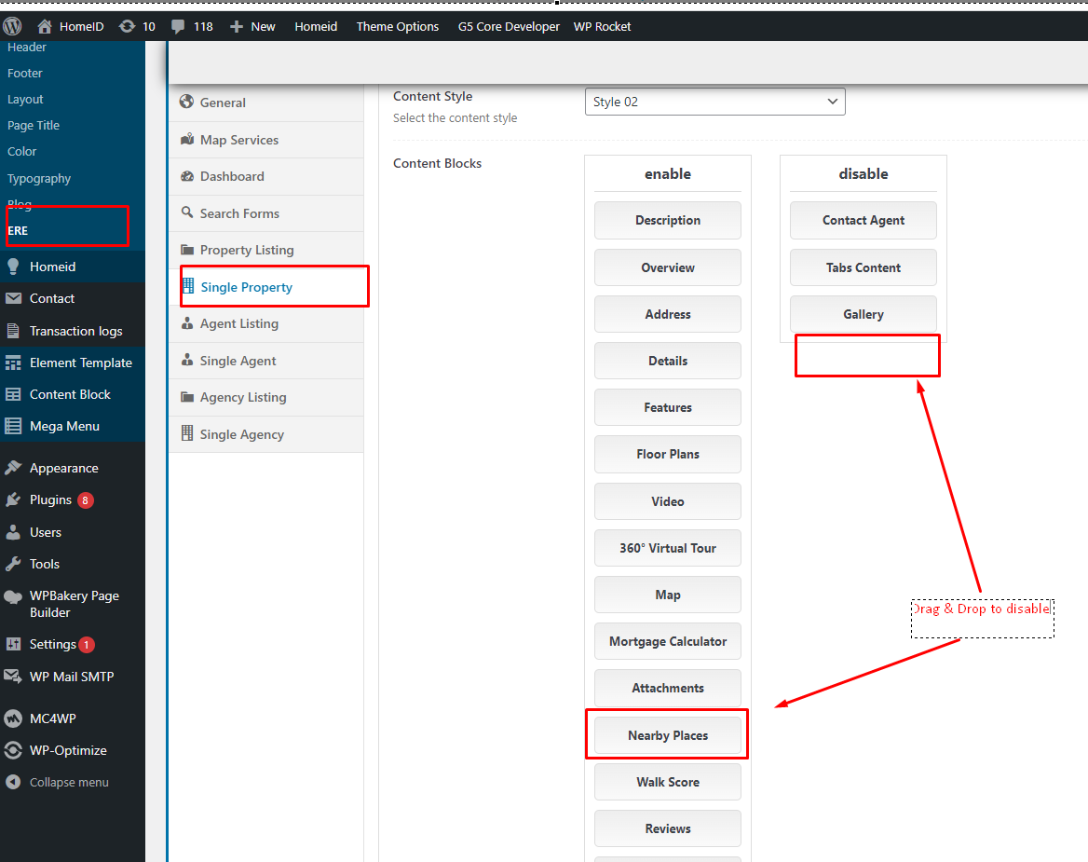This screenshot has height=862, width=1088.
Task: Click the Attachments content block
Action: pos(668,688)
